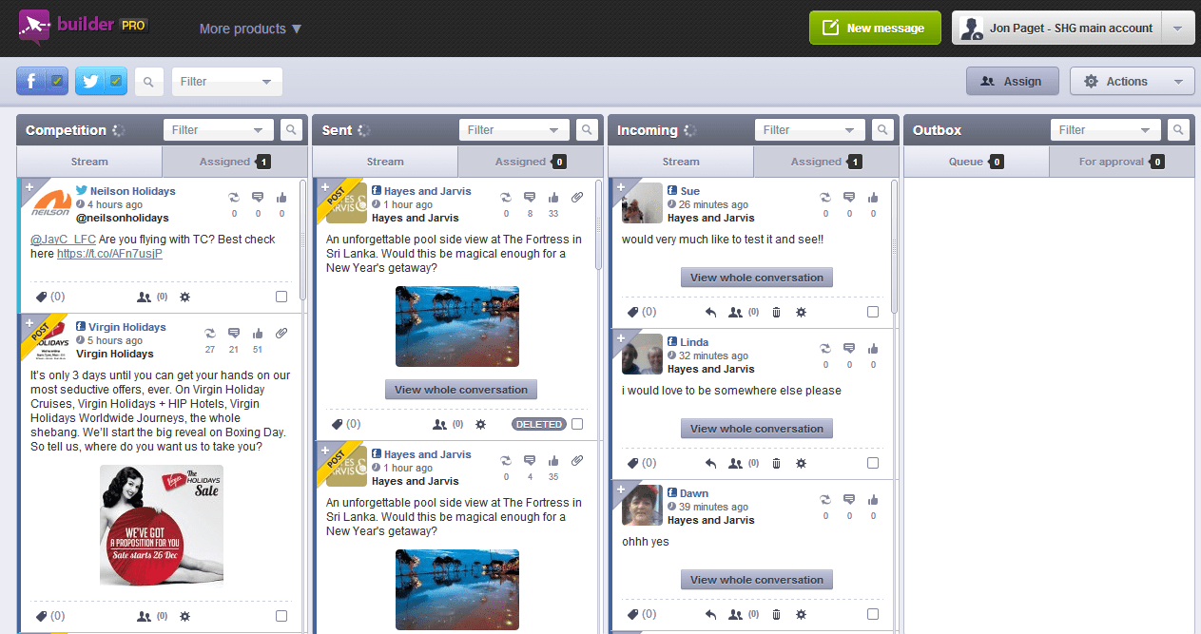Click the reply arrow on Sue's message
This screenshot has height=634, width=1201.
710,312
